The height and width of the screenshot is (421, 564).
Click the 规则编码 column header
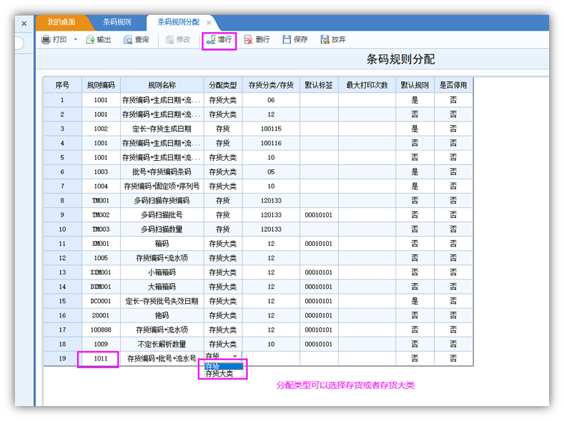(x=101, y=85)
